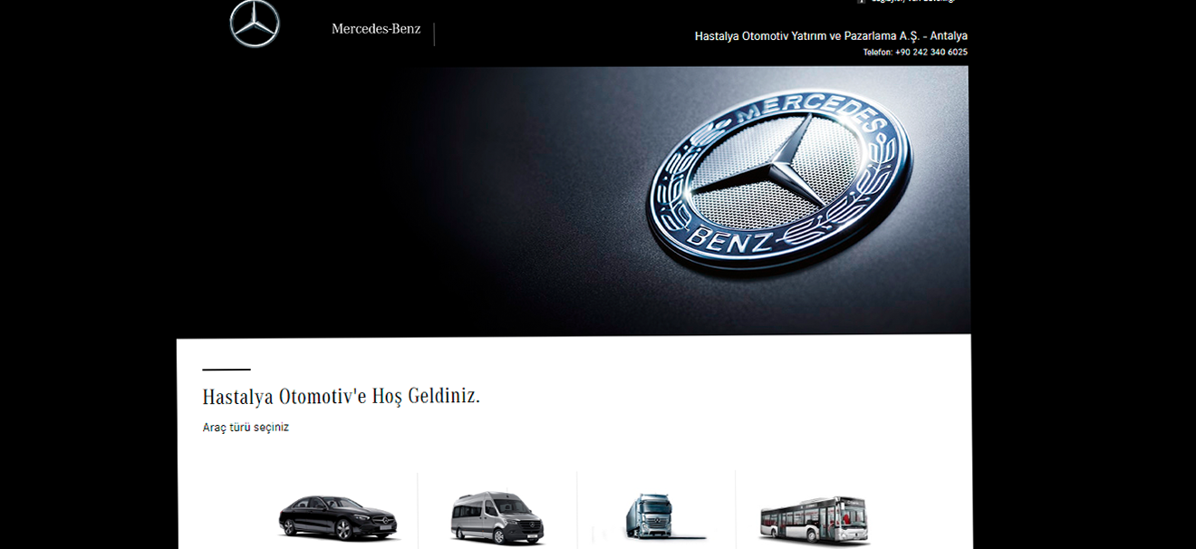Click the Mercedes star logo in the header
This screenshot has height=549, width=1196.
(255, 24)
